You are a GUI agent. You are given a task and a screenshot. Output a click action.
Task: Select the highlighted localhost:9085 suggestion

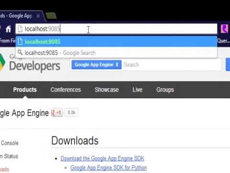click(x=116, y=42)
